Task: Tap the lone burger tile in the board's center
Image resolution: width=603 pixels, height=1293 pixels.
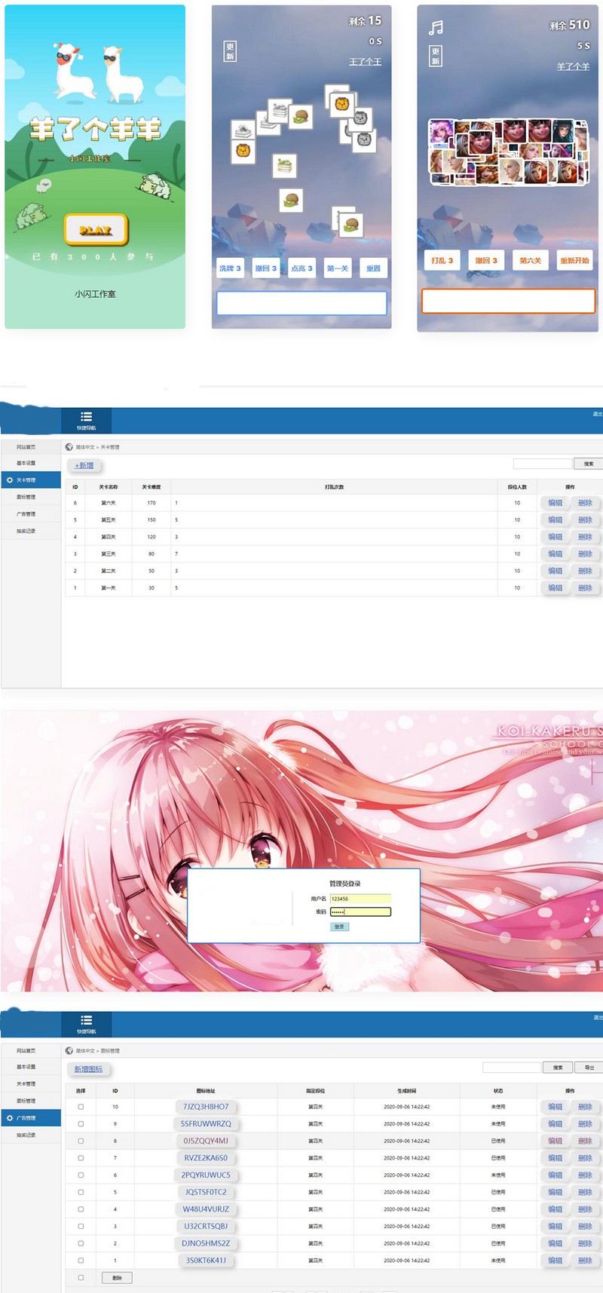Action: [x=291, y=201]
